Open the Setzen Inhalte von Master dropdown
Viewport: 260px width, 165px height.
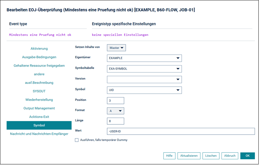[116, 48]
